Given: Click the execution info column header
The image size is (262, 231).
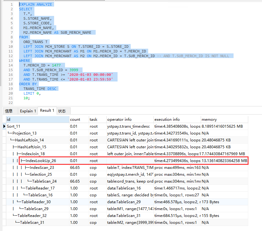Looking at the screenshot, I should 177,120.
